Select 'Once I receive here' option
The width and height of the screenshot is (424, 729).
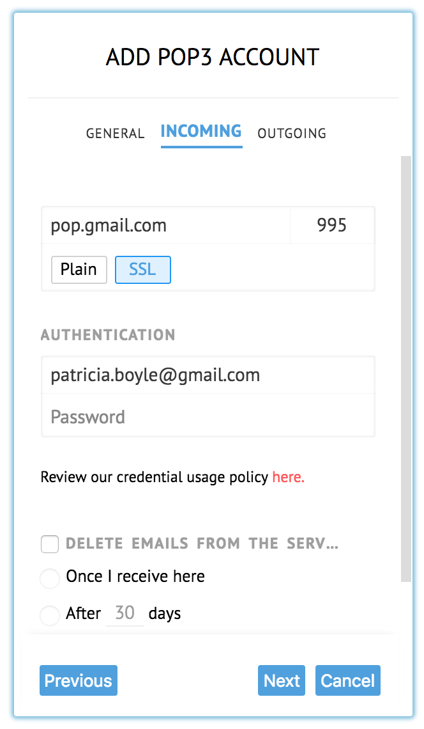click(x=50, y=578)
